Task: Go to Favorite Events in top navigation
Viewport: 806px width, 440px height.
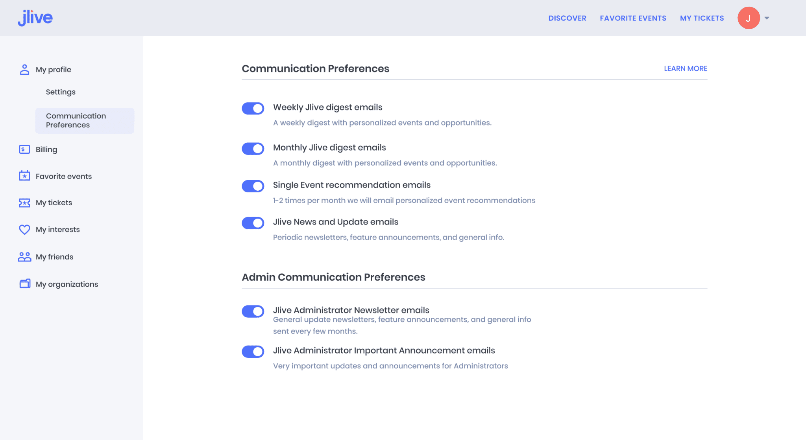Action: pos(633,18)
